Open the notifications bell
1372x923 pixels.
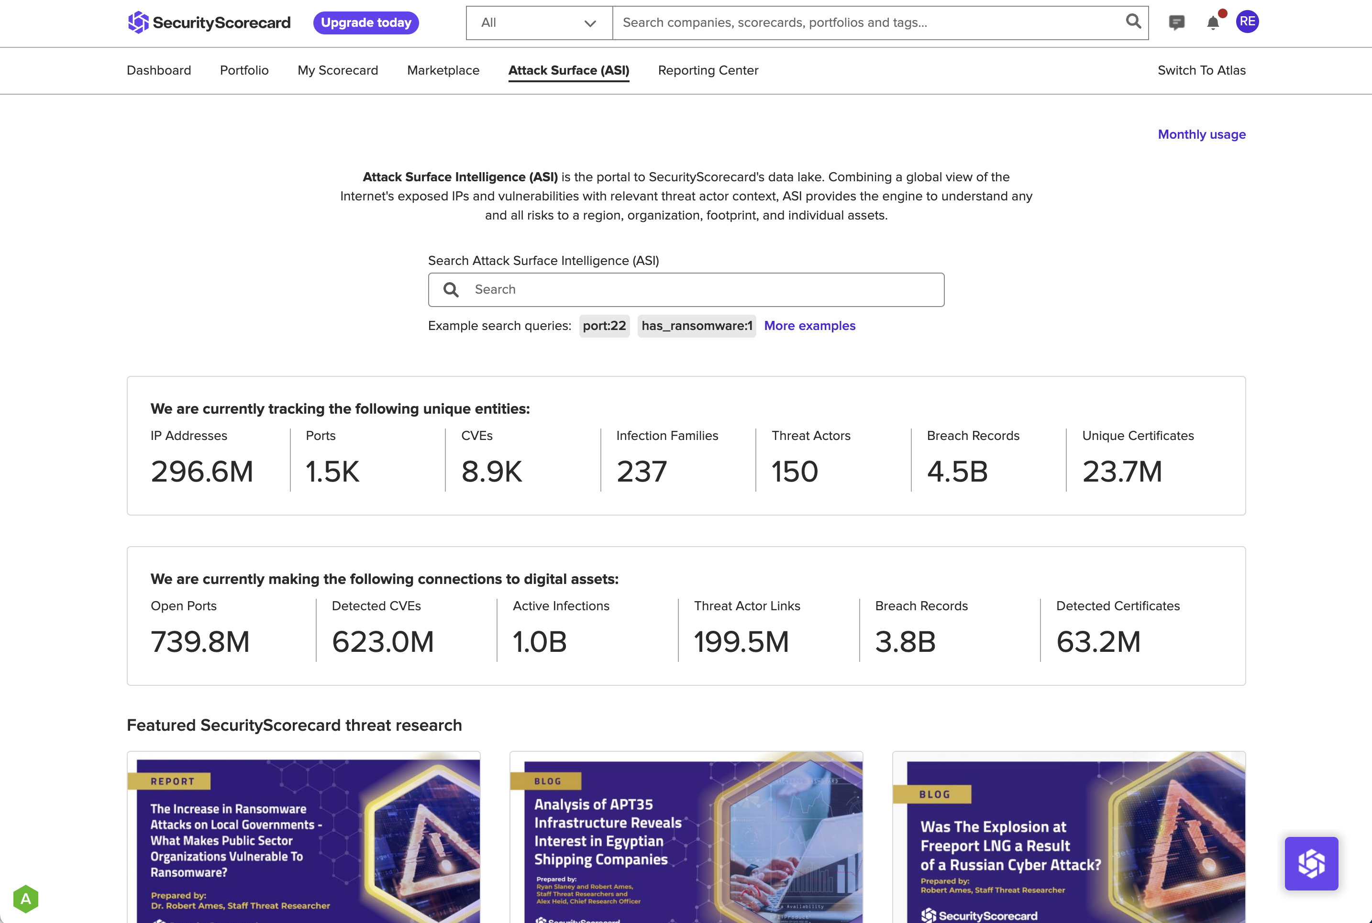pos(1213,22)
